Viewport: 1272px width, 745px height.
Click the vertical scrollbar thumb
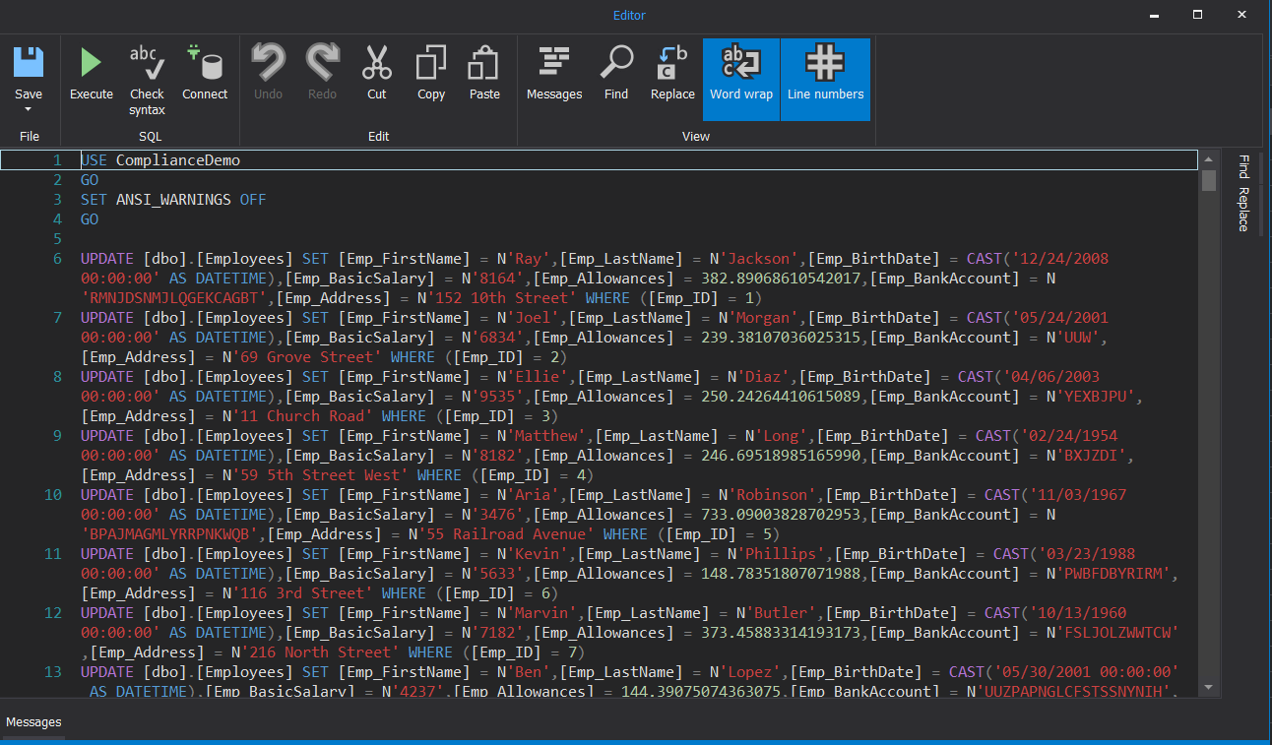1209,181
